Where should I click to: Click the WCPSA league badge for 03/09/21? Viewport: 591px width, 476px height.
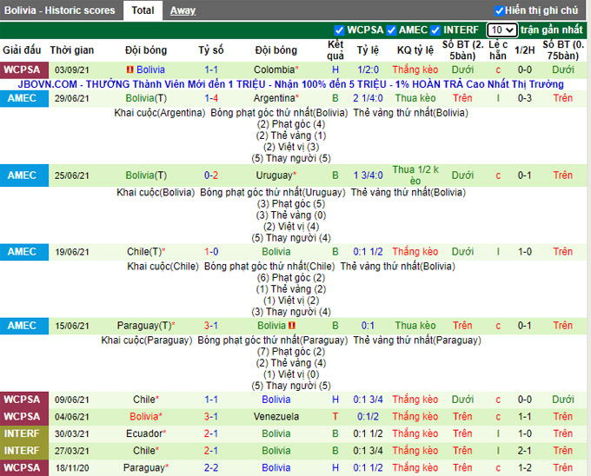click(22, 69)
